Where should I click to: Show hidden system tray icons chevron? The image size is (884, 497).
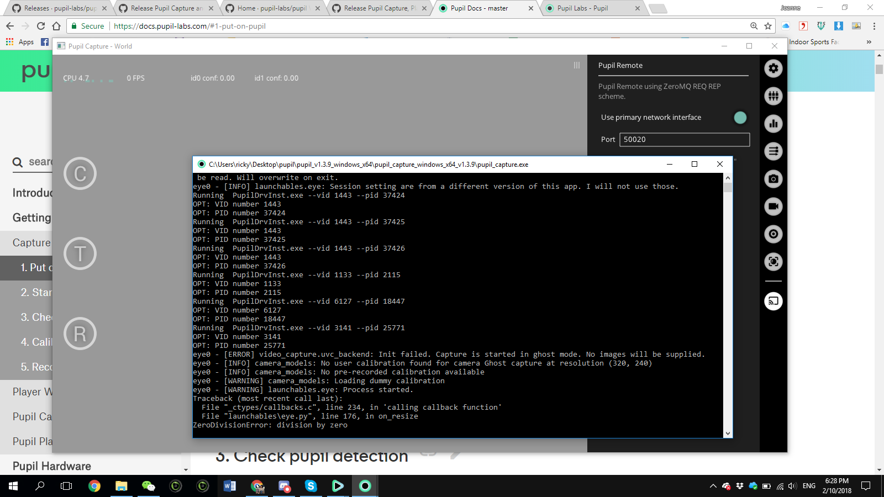coord(713,486)
